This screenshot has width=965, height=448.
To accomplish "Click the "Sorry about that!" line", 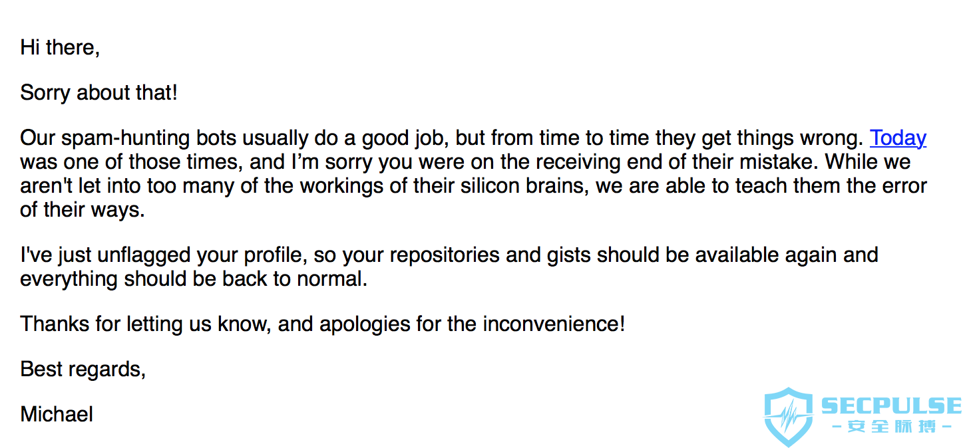I will (x=99, y=92).
